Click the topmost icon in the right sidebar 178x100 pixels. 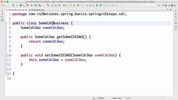pyautogui.click(x=176, y=11)
